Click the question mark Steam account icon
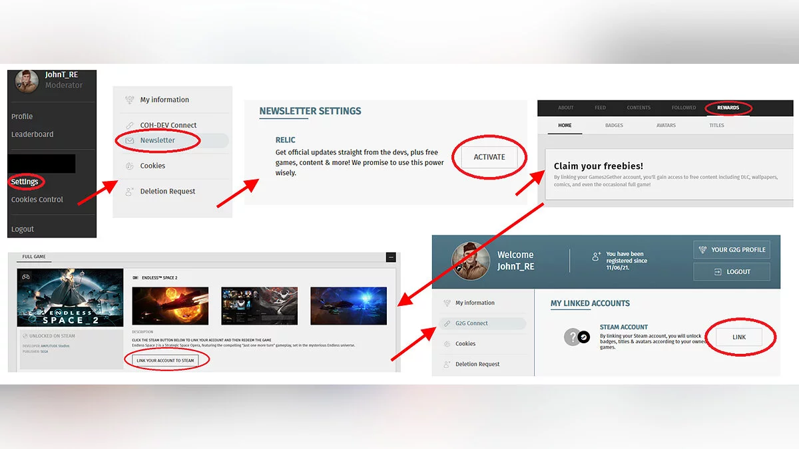This screenshot has height=449, width=799. tap(572, 337)
